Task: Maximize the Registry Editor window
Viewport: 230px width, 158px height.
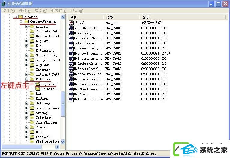Action: (x=218, y=4)
